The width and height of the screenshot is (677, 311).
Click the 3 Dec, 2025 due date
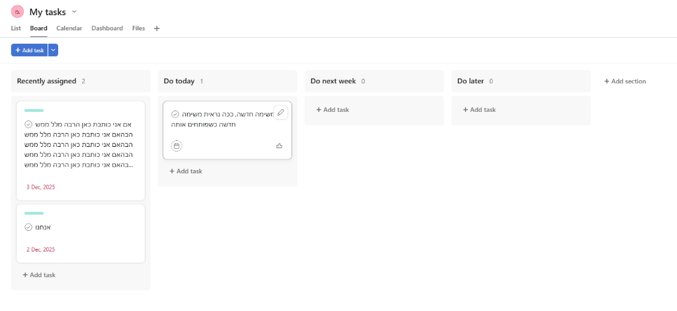[x=40, y=187]
